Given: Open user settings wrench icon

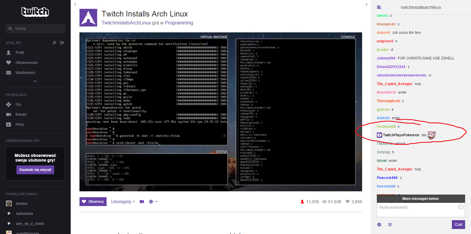Looking at the screenshot, I should [x=54, y=43].
